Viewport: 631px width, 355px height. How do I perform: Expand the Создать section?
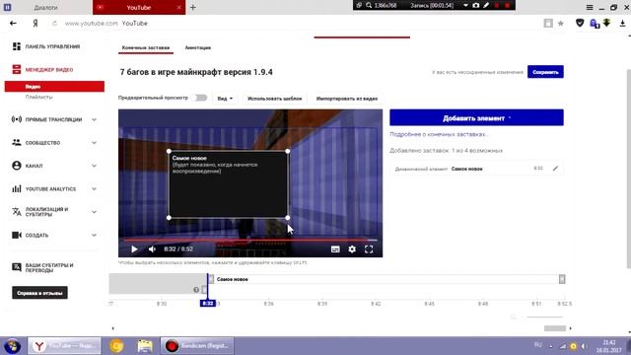(94, 235)
